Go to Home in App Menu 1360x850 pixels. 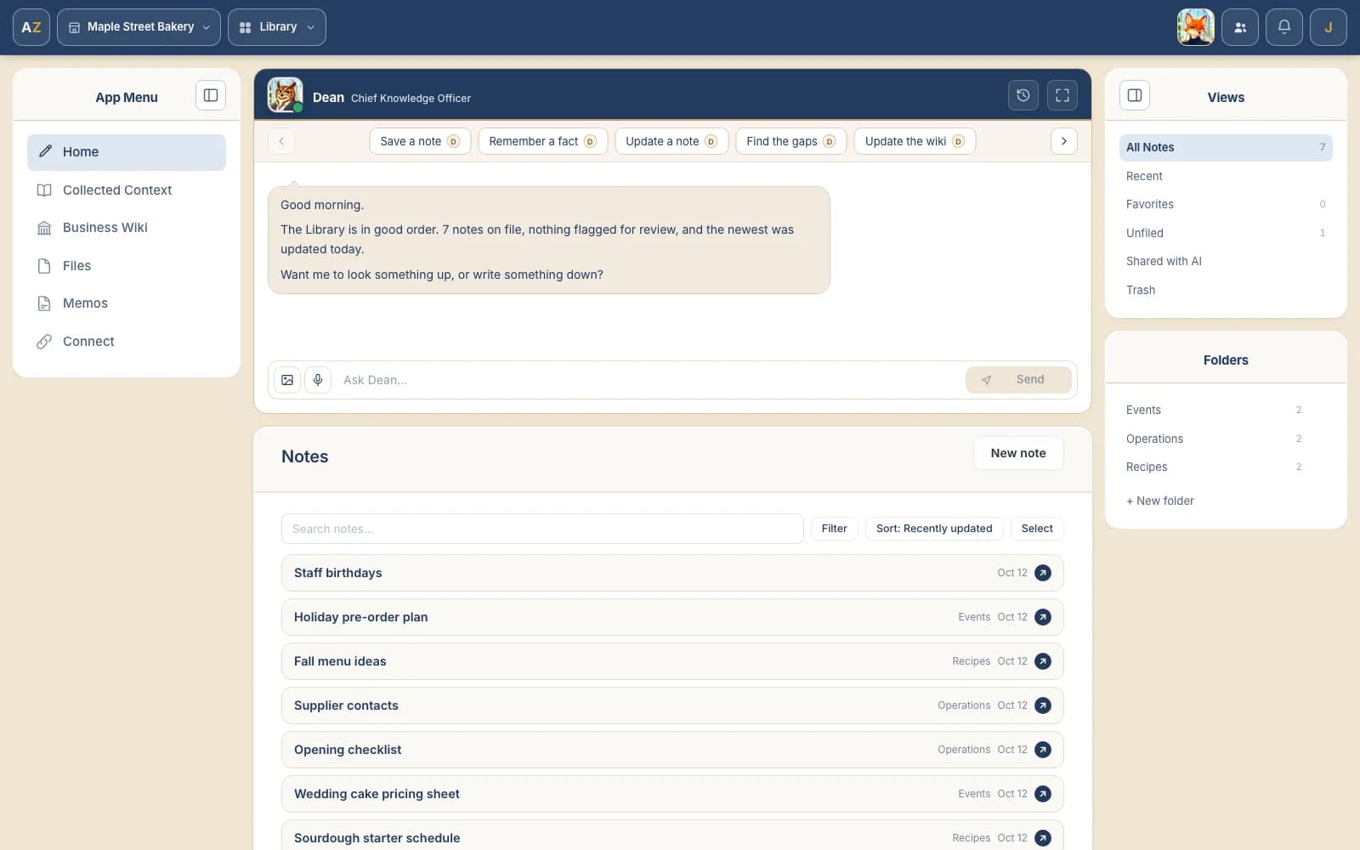(x=127, y=152)
